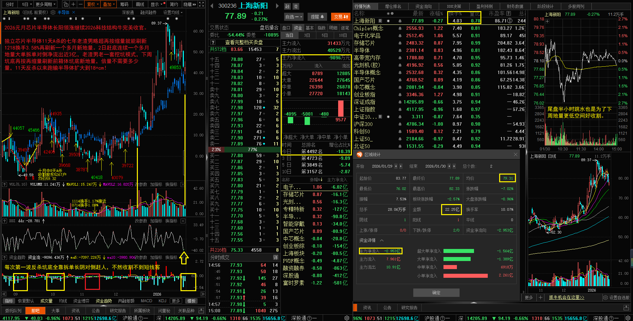Toggle the 均线 indicator

coord(63,301)
